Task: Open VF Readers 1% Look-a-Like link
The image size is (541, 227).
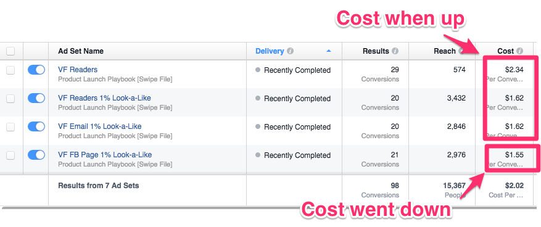Action: [x=104, y=98]
